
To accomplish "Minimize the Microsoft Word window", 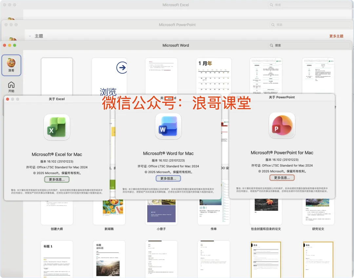I will (x=10, y=45).
